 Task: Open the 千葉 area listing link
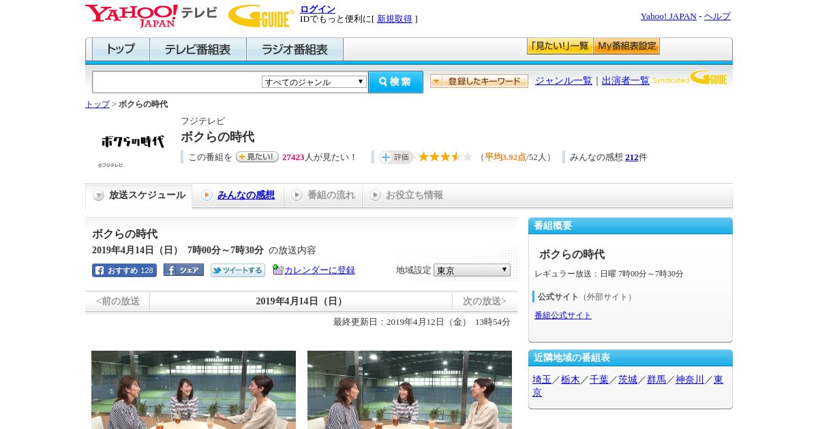tap(599, 380)
